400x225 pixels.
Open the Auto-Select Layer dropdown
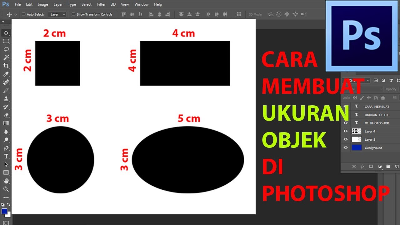click(x=58, y=14)
